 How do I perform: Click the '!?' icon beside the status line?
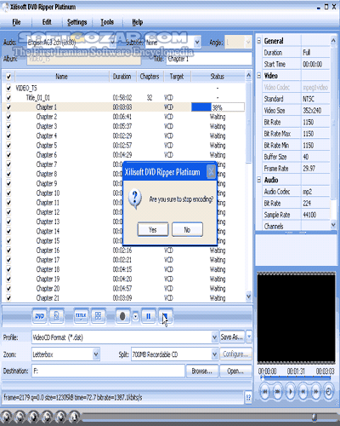(248, 398)
